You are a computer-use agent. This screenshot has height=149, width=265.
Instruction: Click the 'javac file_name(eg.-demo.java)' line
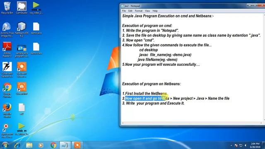[x=165, y=55]
